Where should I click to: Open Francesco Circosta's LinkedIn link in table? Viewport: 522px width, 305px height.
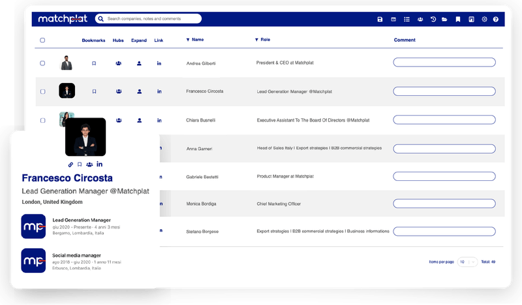click(x=159, y=91)
